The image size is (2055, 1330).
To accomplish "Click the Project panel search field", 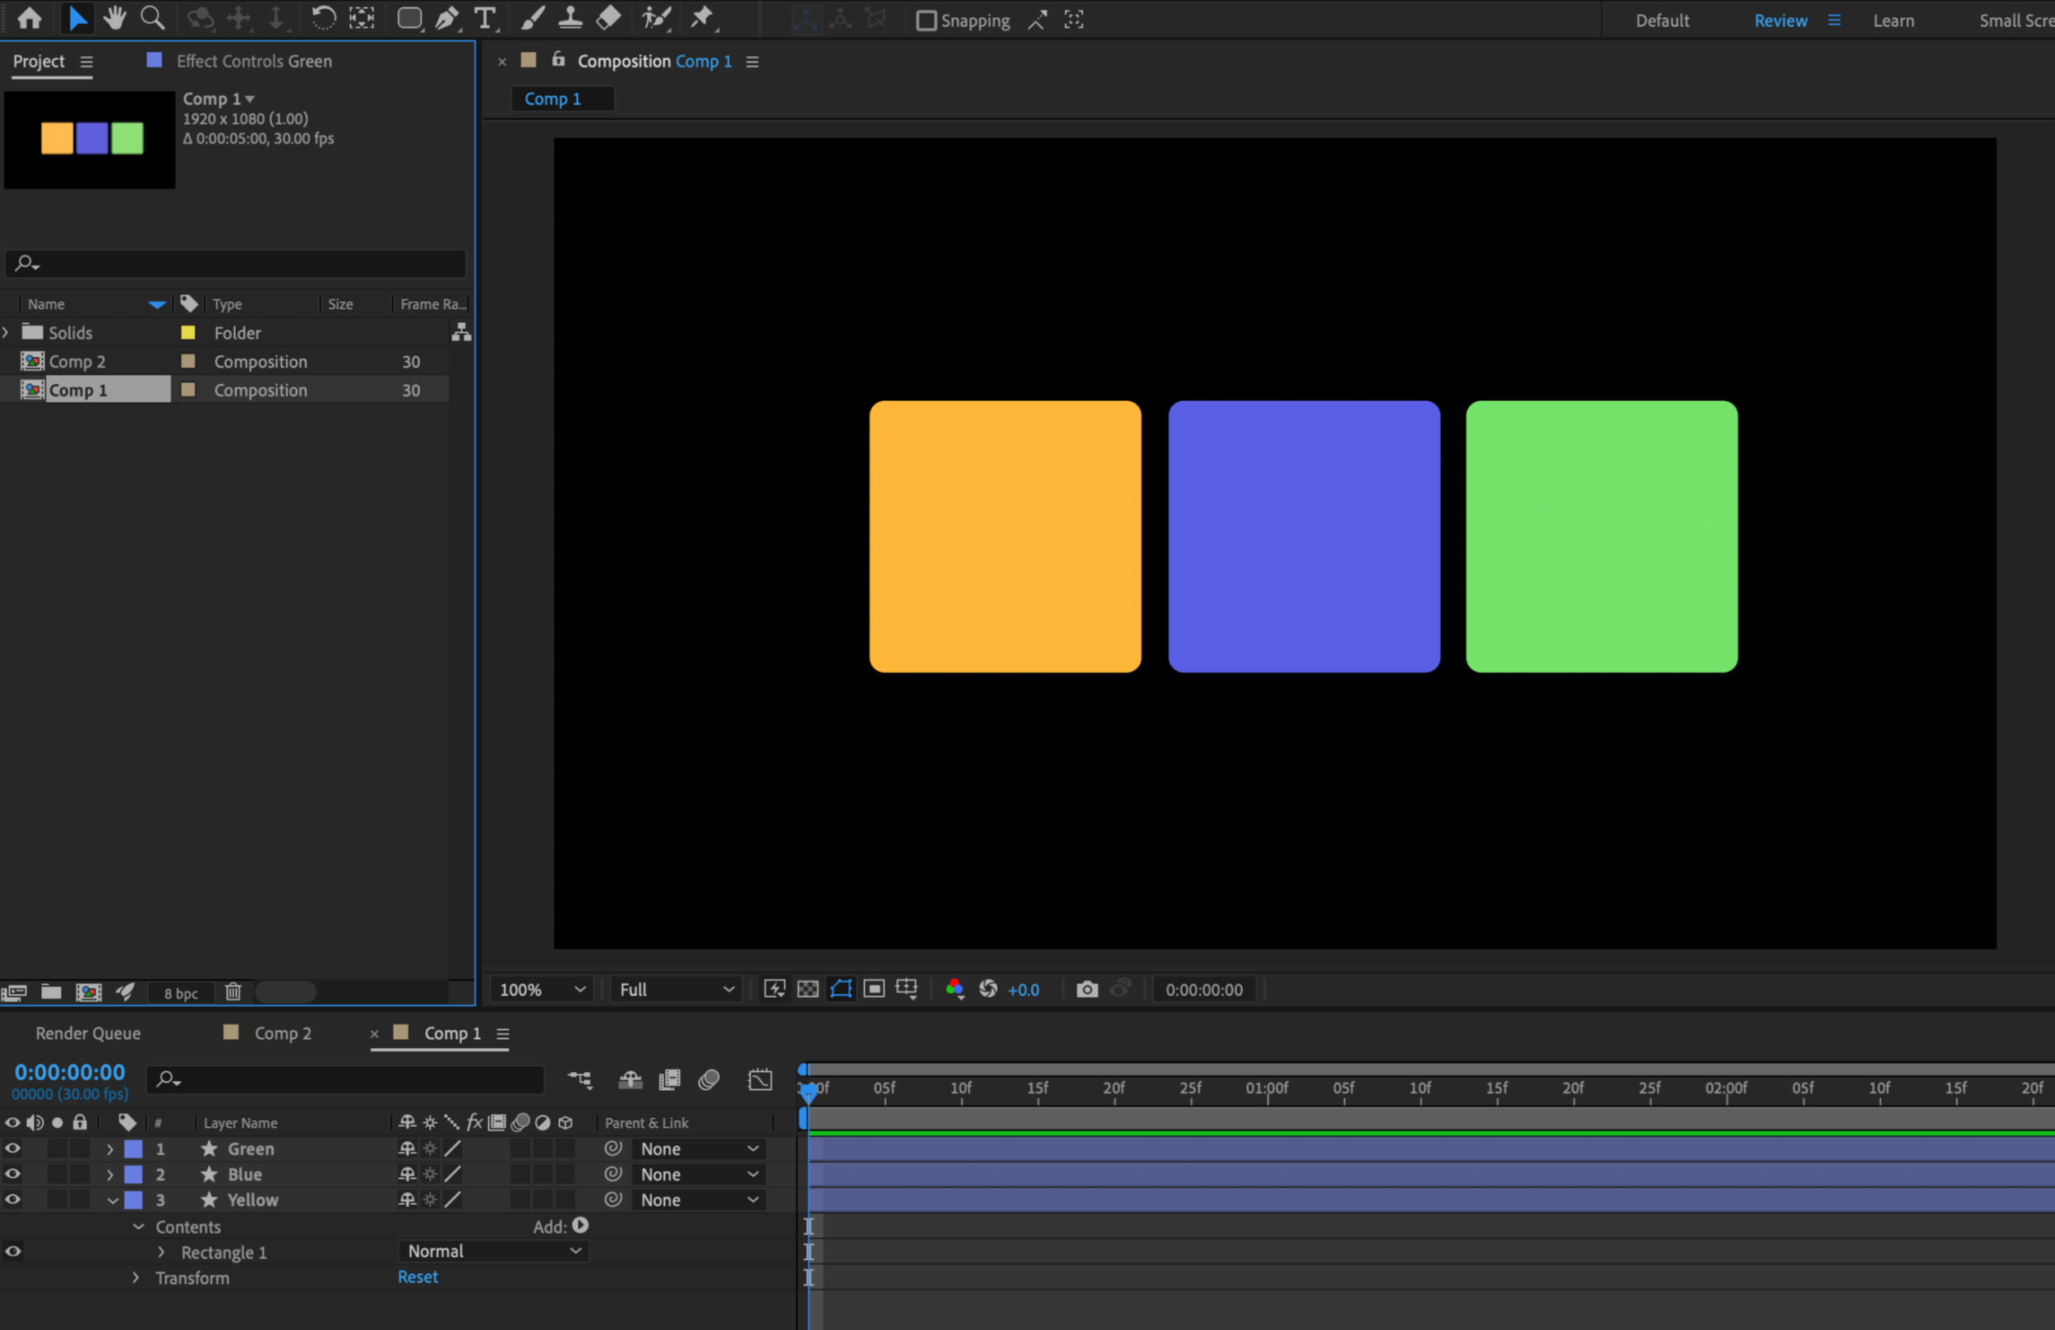I will coord(242,263).
